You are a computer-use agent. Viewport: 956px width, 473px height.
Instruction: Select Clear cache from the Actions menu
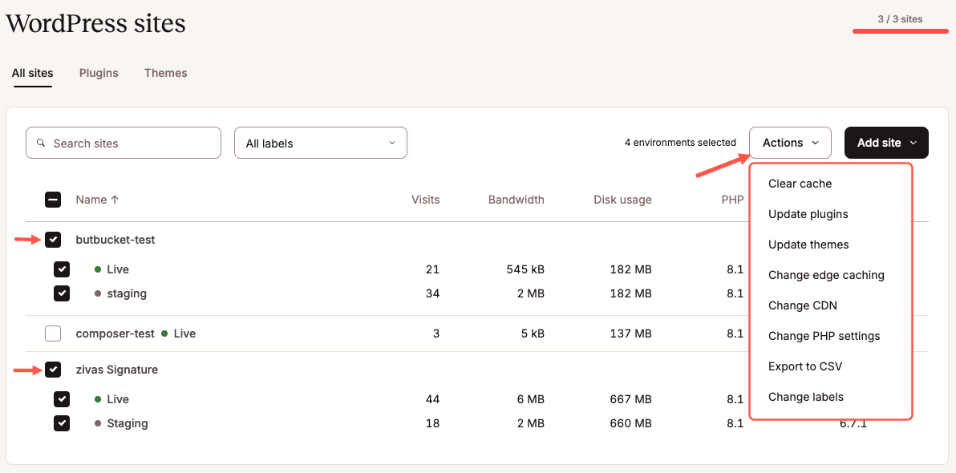800,184
